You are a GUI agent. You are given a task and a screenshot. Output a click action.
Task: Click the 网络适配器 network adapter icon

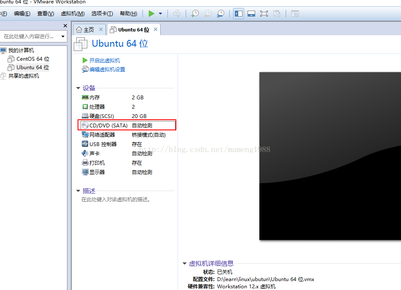[x=85, y=135]
